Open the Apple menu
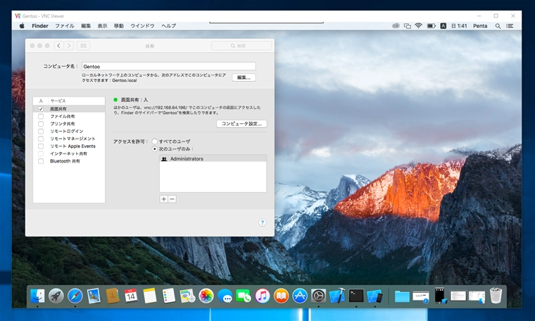 22,25
